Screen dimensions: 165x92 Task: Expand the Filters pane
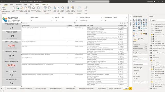pos(131,16)
